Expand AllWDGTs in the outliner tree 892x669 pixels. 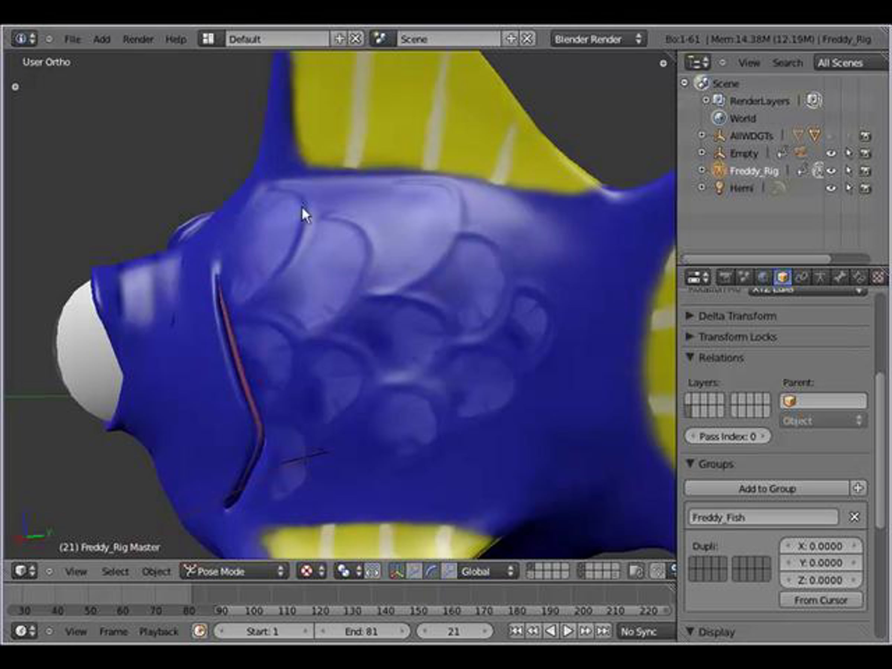coord(702,135)
